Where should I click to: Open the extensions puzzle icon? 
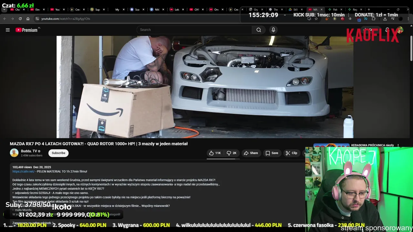(x=374, y=19)
